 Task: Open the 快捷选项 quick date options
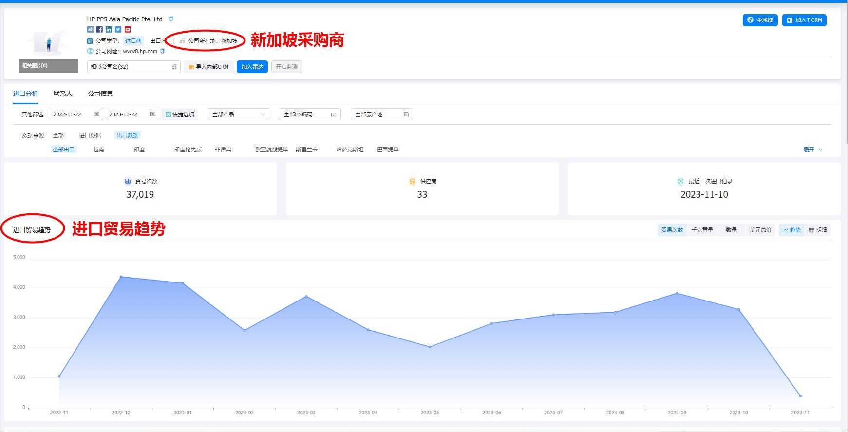pos(180,114)
